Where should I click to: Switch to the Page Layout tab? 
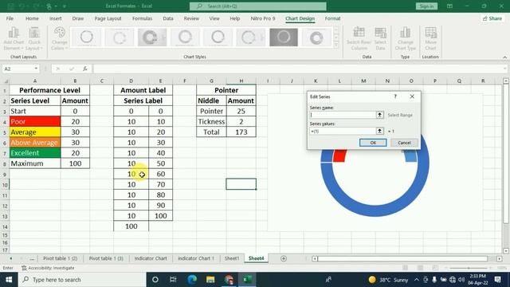click(x=108, y=18)
